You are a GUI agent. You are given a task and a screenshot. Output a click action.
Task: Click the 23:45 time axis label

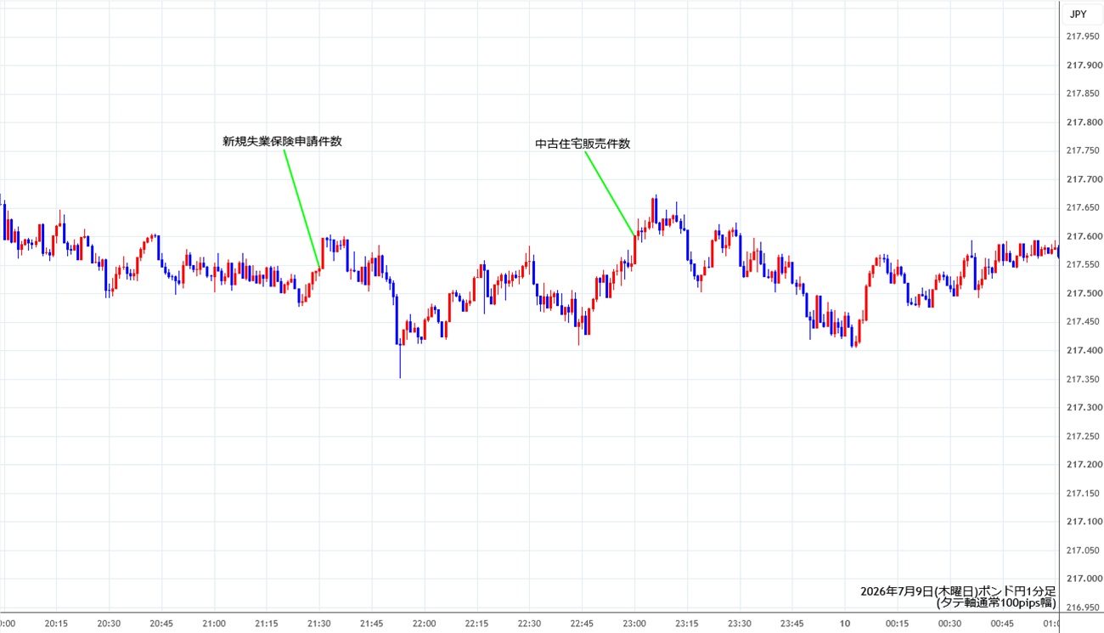pyautogui.click(x=793, y=623)
